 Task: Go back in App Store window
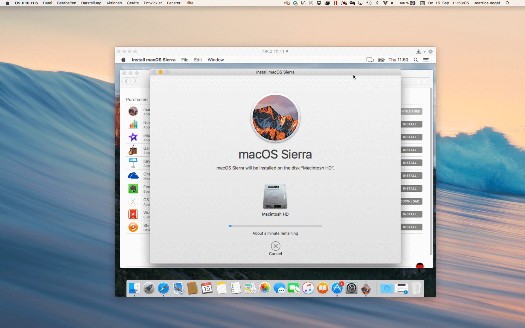tap(126, 81)
